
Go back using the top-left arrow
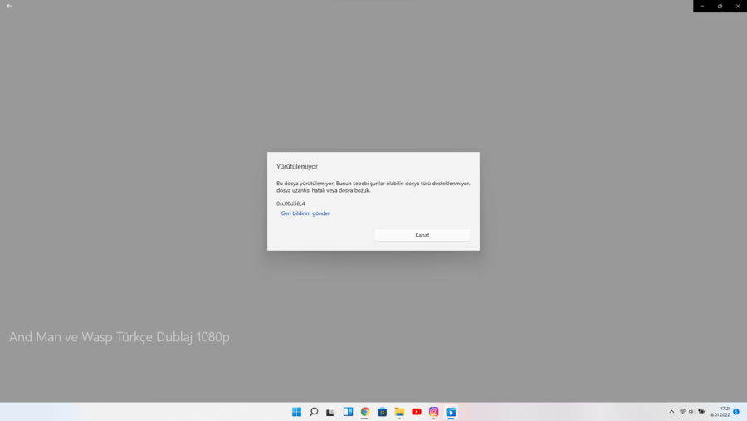click(x=9, y=6)
